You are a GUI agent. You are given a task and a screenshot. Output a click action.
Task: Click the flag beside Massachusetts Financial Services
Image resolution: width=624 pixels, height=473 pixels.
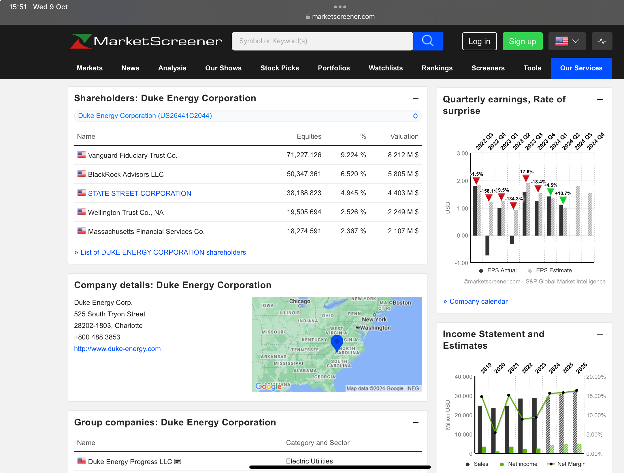pyautogui.click(x=82, y=231)
